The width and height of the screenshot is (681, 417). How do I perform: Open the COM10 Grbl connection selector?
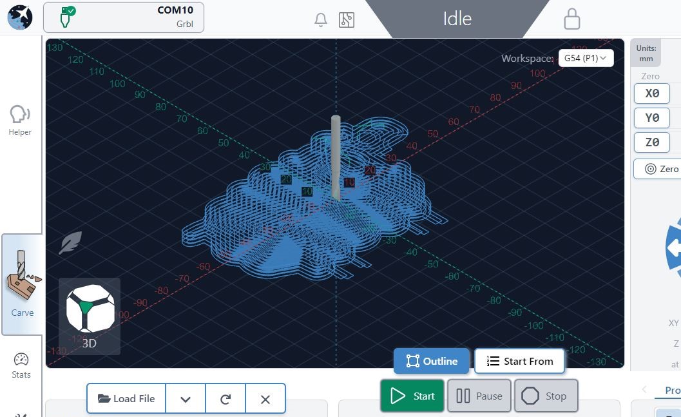click(x=124, y=17)
